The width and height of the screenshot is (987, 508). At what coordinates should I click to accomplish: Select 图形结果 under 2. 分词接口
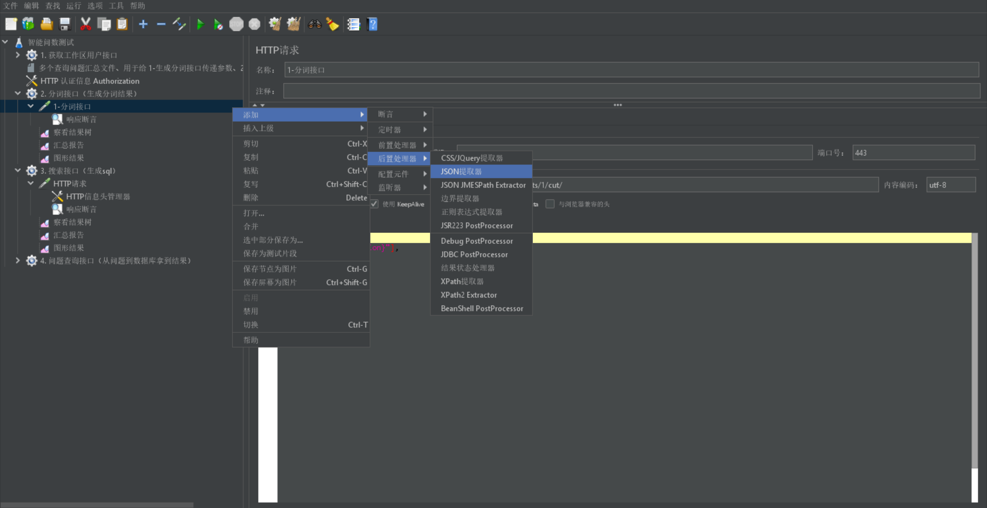coord(69,158)
